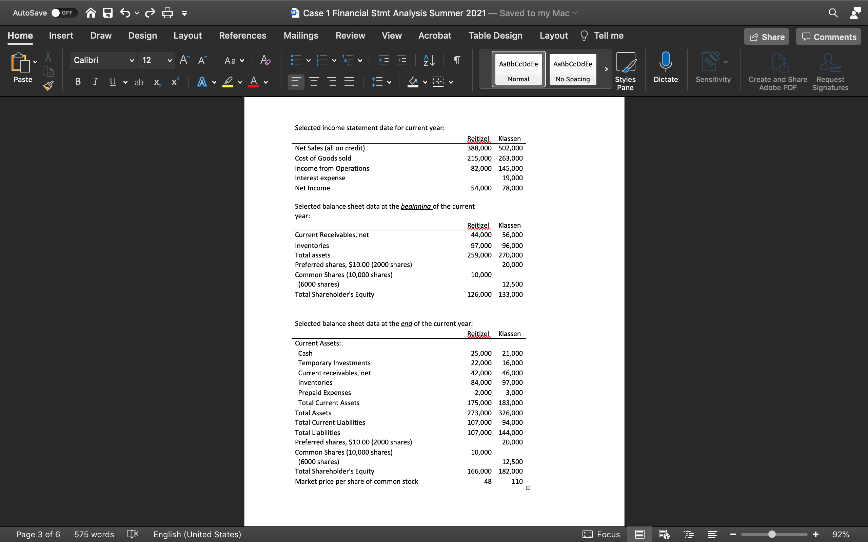868x542 pixels.
Task: Toggle subscript formatting
Action: 157,82
